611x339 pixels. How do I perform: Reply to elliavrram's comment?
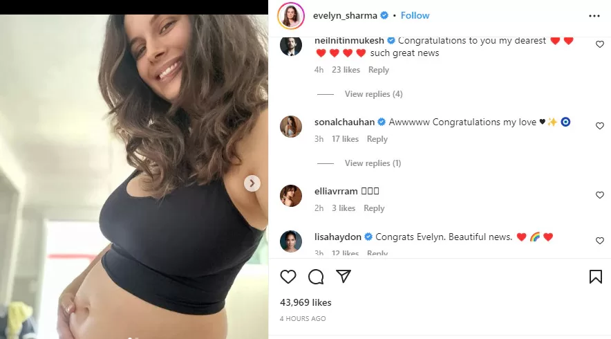(x=374, y=208)
